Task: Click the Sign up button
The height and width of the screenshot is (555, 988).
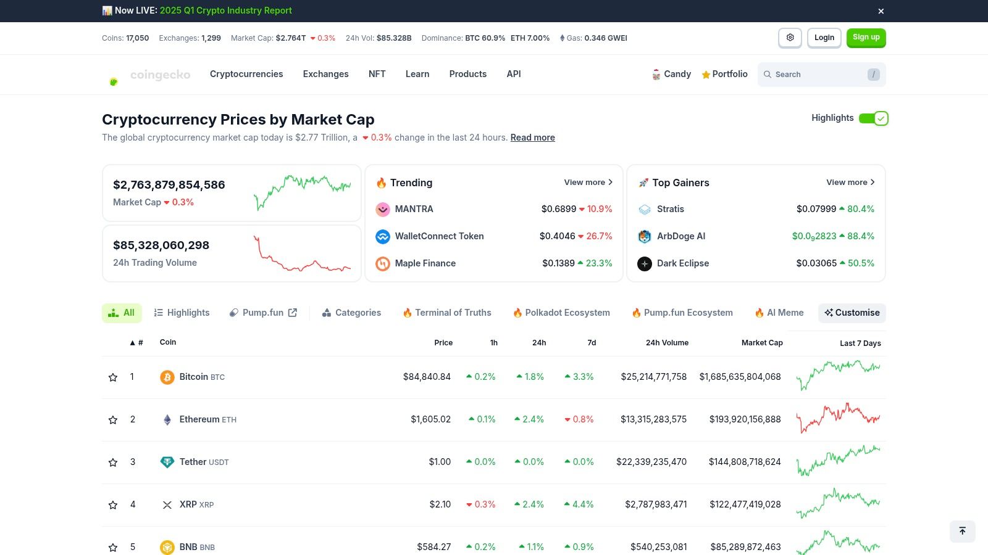Action: 866,38
